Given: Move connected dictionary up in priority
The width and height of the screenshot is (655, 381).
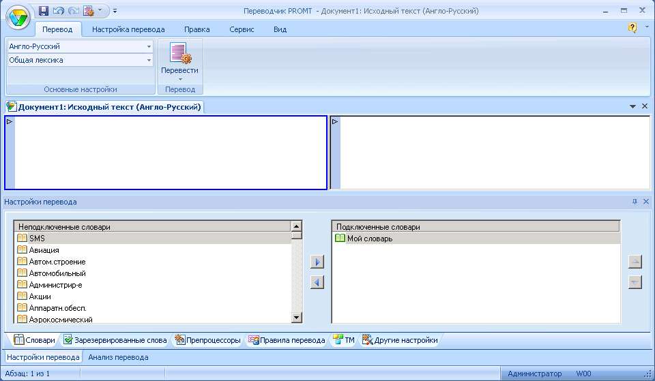Looking at the screenshot, I should [x=635, y=262].
